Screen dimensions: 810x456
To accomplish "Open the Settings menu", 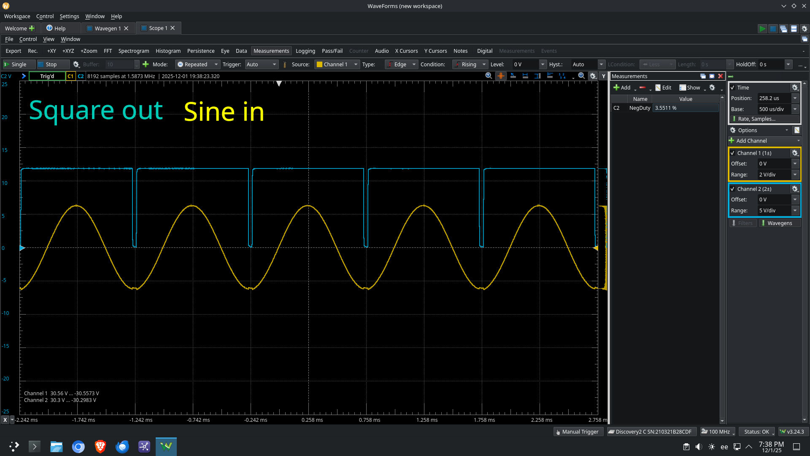I will point(69,16).
